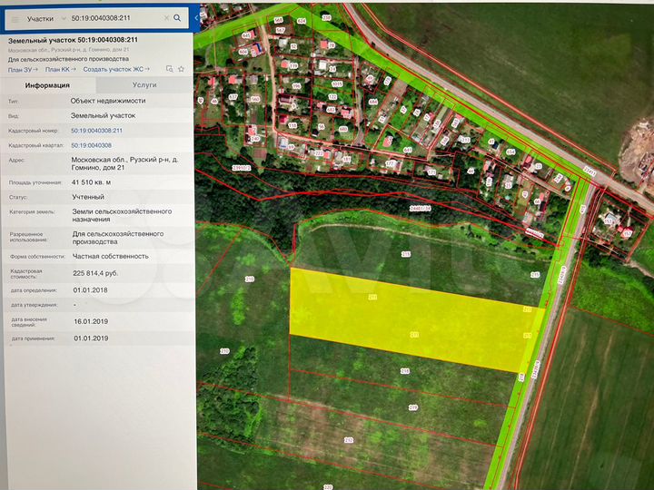Open cadastral quarter link 50:19:0040308
This screenshot has height=490, width=654.
91,145
